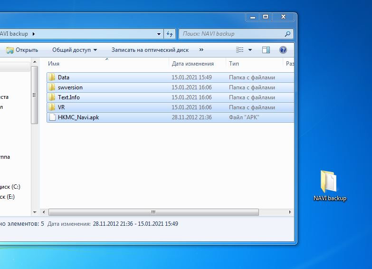372x269 pixels.
Task: Sort by the Тип column header
Action: pyautogui.click(x=234, y=64)
